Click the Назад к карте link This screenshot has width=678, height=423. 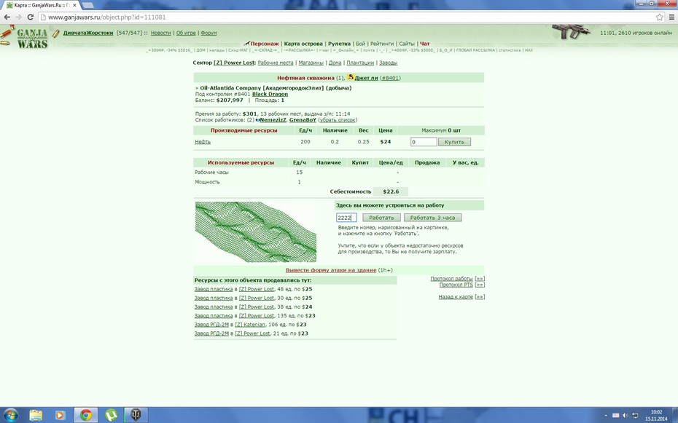(456, 297)
